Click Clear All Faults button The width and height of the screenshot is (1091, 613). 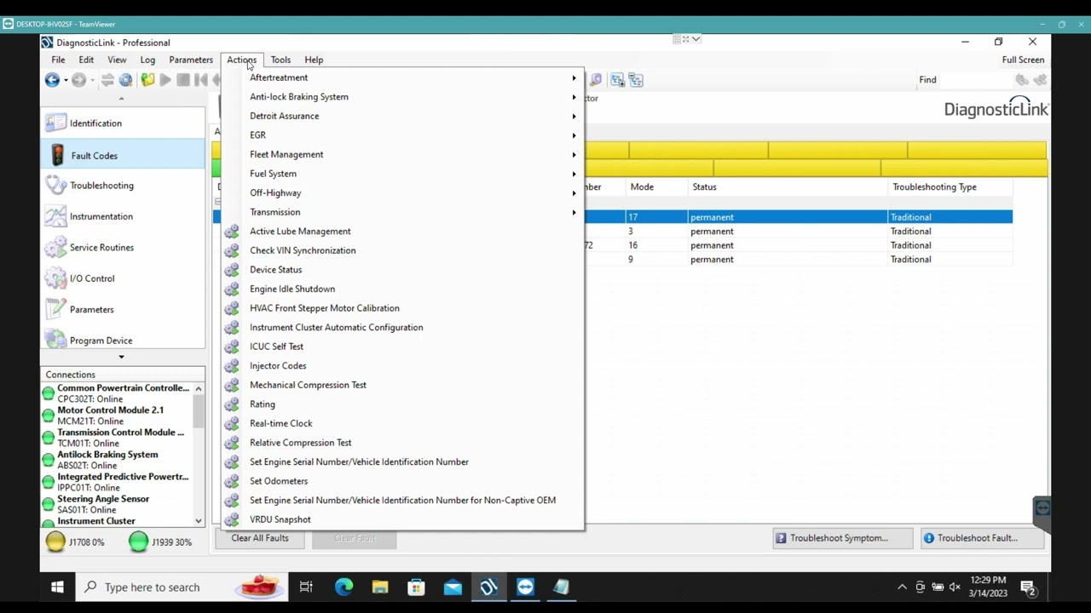click(260, 538)
